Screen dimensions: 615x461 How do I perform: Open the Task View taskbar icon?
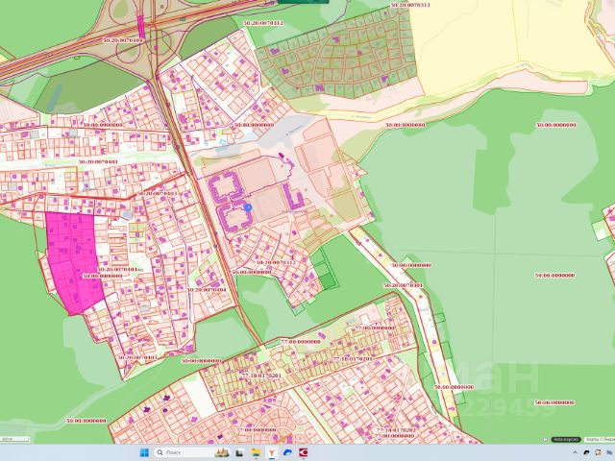(239, 452)
